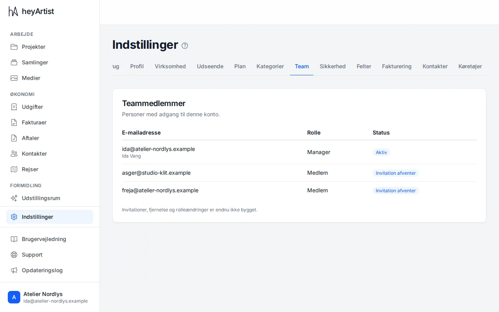Screen dimensions: 499x312
Task: Select the Team tab
Action: click(x=302, y=66)
